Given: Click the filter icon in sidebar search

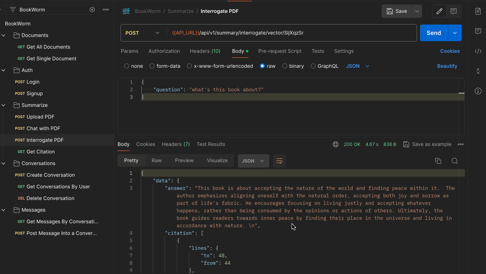Looking at the screenshot, I should coord(13,10).
